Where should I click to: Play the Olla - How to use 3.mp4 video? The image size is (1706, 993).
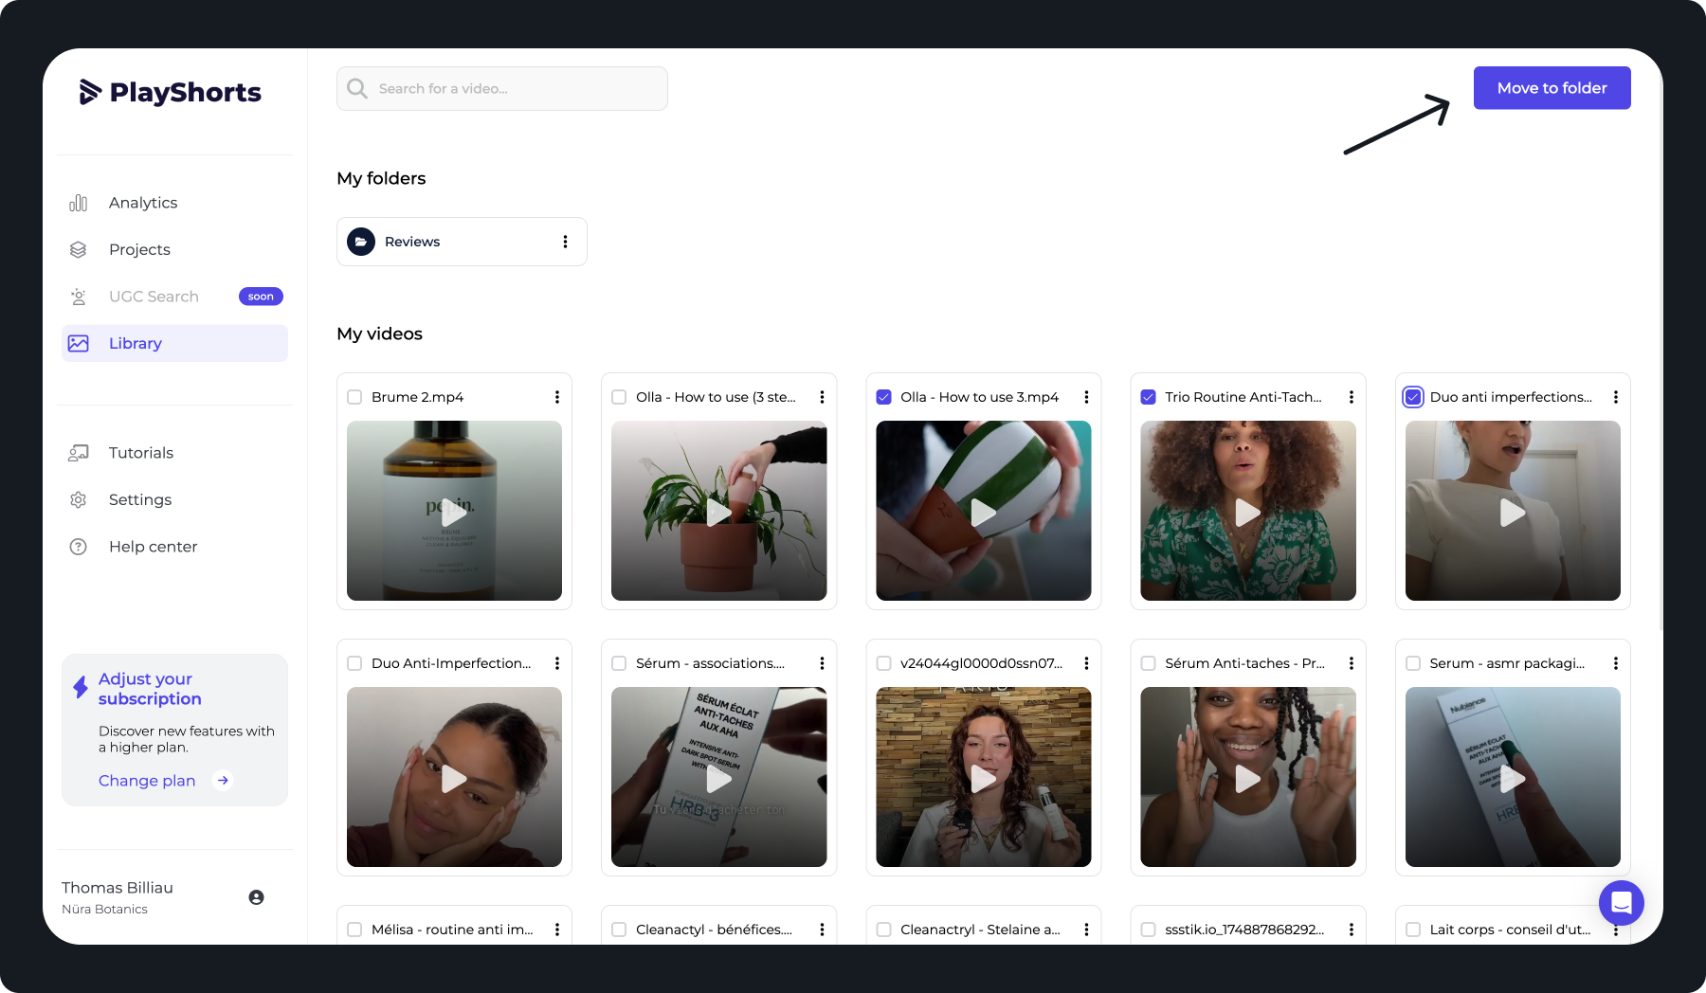(x=984, y=513)
